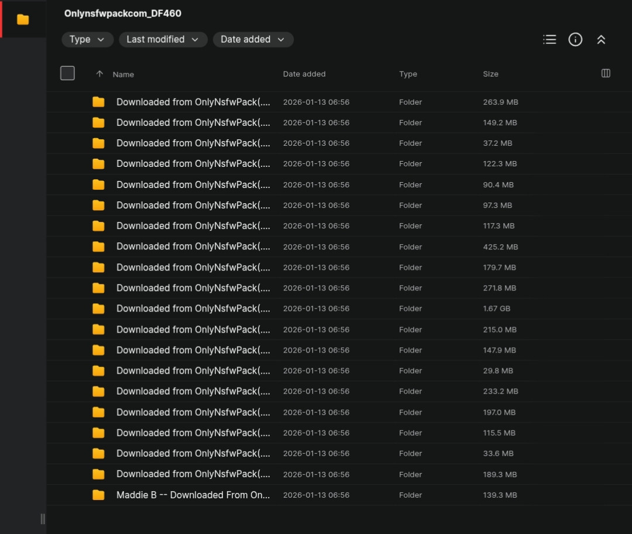
Task: Expand the Last modified filter dropdown
Action: (163, 39)
